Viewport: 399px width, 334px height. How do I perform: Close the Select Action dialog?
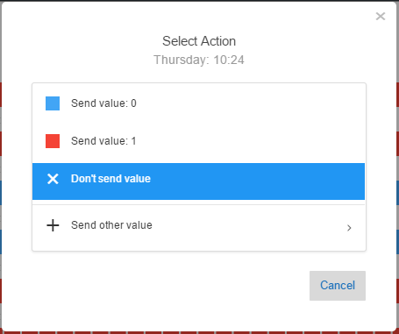point(381,17)
